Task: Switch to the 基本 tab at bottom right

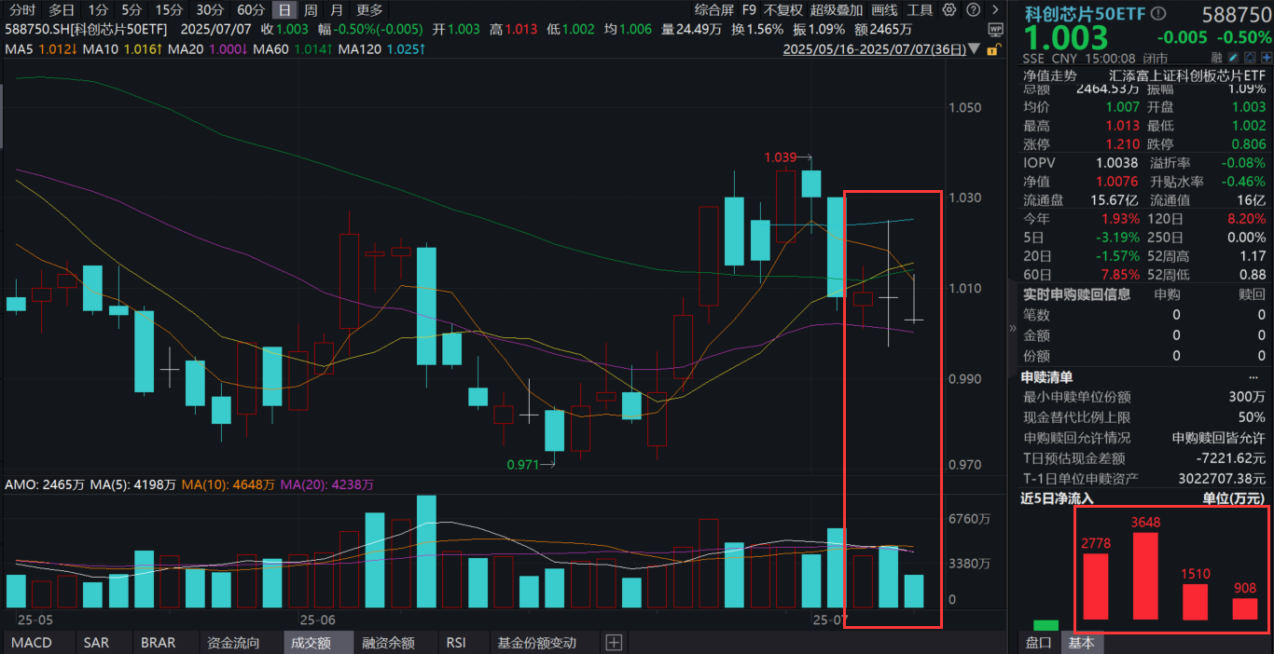Action: click(1081, 642)
